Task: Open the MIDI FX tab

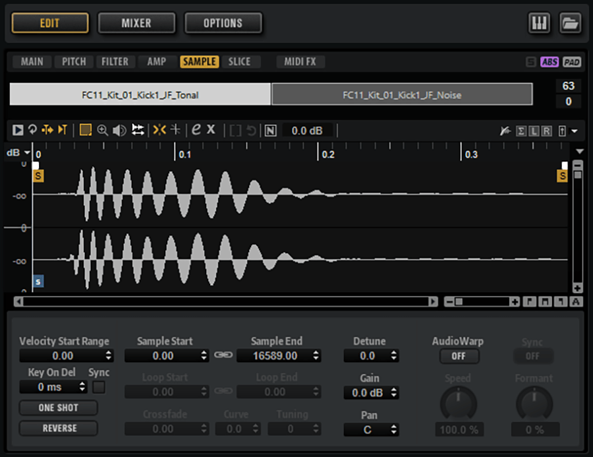Action: (300, 61)
